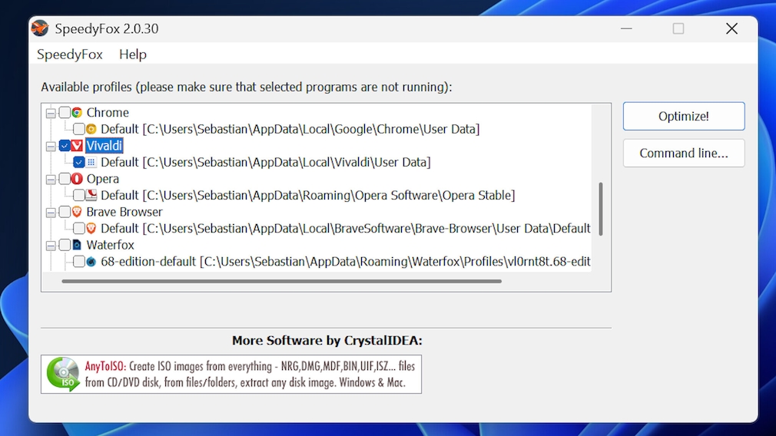
Task: Enable the Chrome checkbox
Action: click(65, 113)
